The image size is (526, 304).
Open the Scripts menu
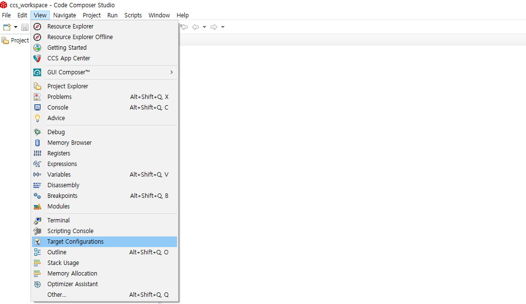(x=133, y=15)
